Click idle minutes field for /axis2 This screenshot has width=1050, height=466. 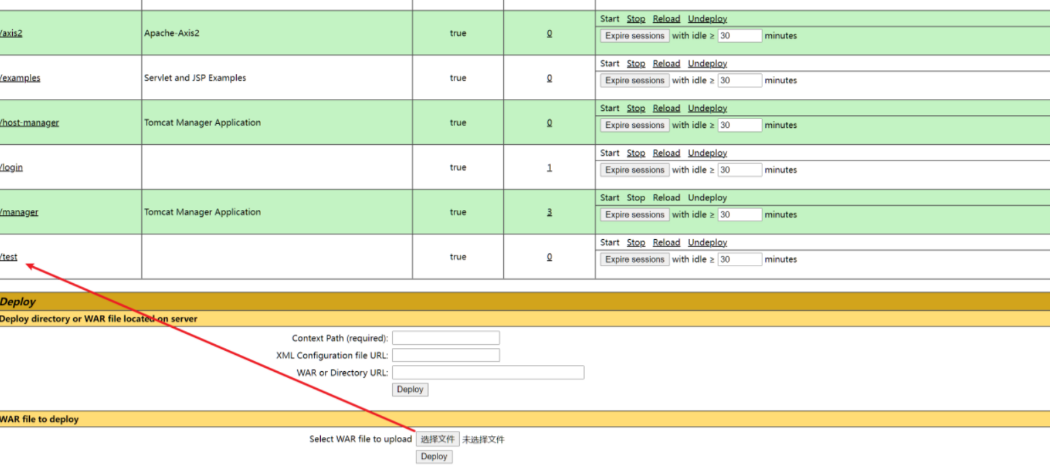click(x=740, y=36)
